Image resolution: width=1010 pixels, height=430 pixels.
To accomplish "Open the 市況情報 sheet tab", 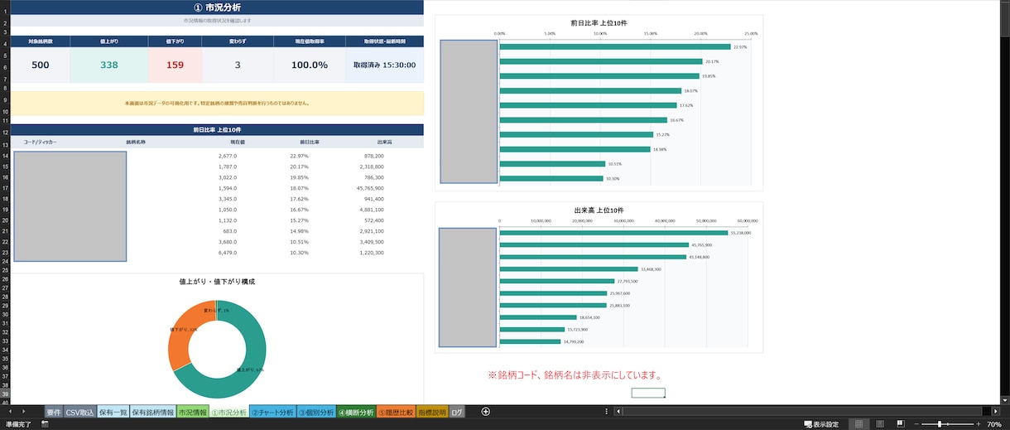I will [x=193, y=412].
